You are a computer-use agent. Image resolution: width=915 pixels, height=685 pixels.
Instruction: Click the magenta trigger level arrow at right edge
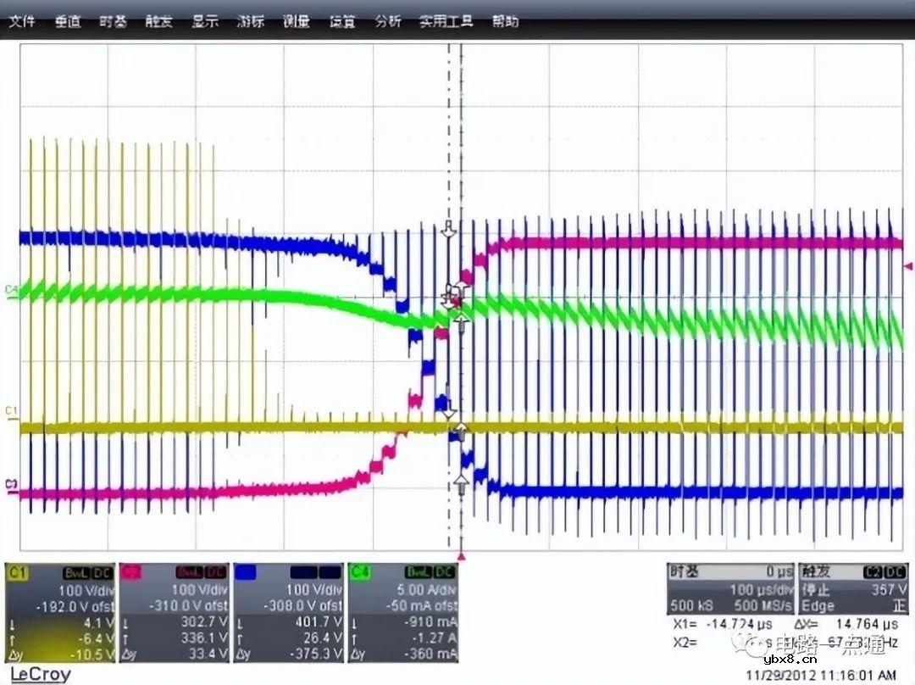tap(908, 266)
